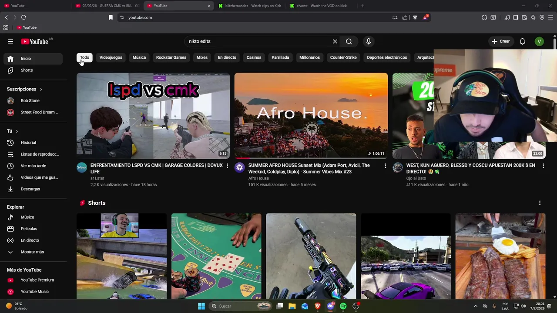Select the Todo filter chip
Image resolution: width=557 pixels, height=313 pixels.
[84, 57]
